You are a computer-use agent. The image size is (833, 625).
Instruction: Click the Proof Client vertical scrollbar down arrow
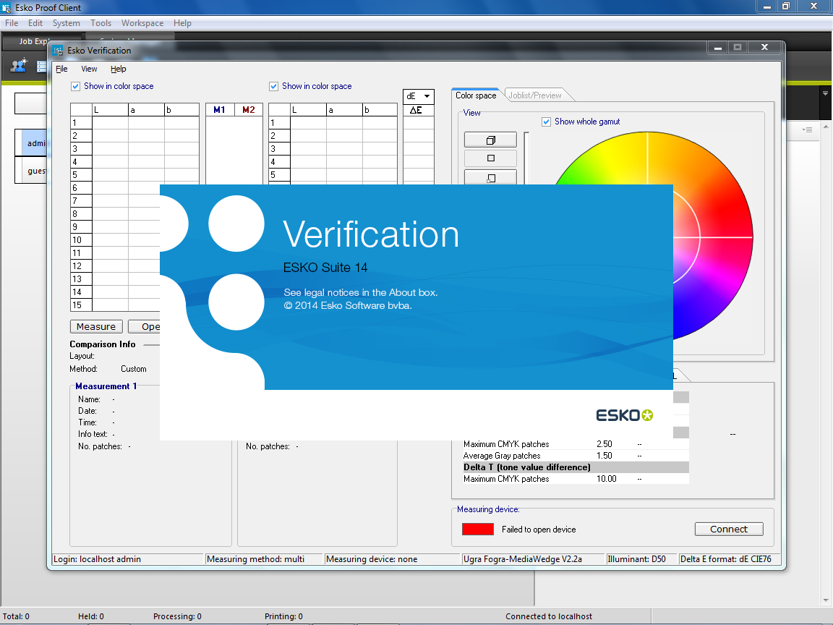point(826,600)
